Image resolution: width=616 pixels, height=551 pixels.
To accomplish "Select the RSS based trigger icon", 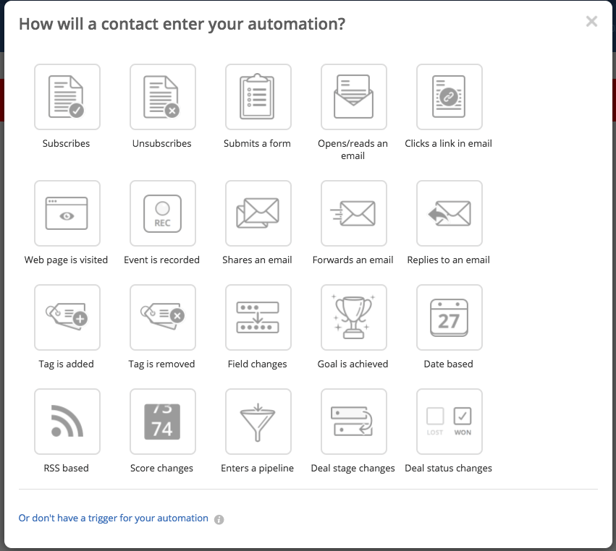I will tap(67, 422).
